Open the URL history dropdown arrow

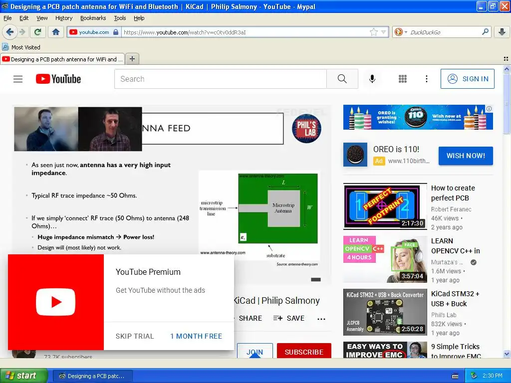point(384,32)
